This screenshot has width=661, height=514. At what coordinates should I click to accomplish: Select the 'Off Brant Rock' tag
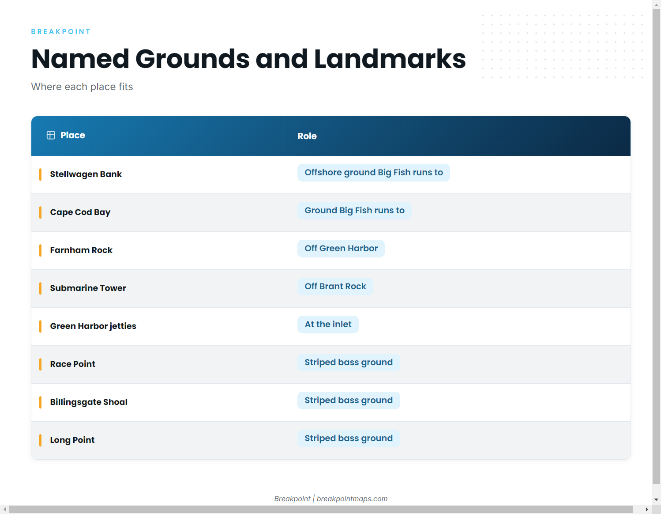click(x=335, y=287)
